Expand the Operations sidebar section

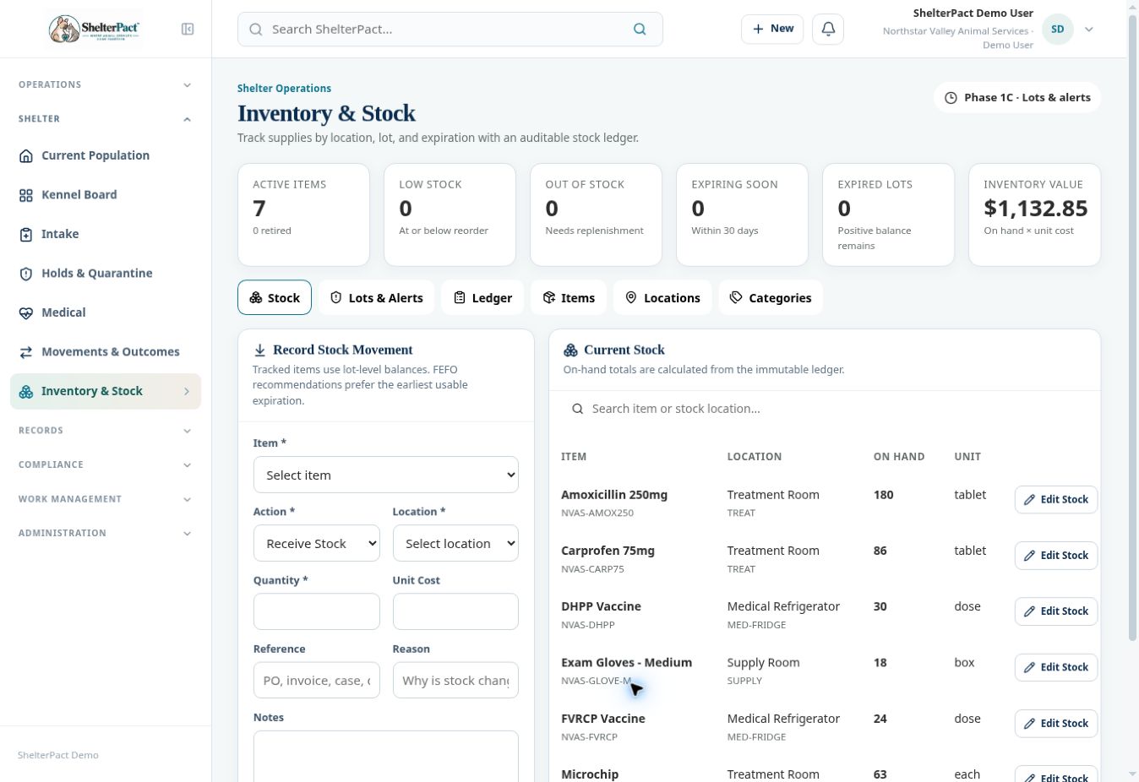click(106, 84)
